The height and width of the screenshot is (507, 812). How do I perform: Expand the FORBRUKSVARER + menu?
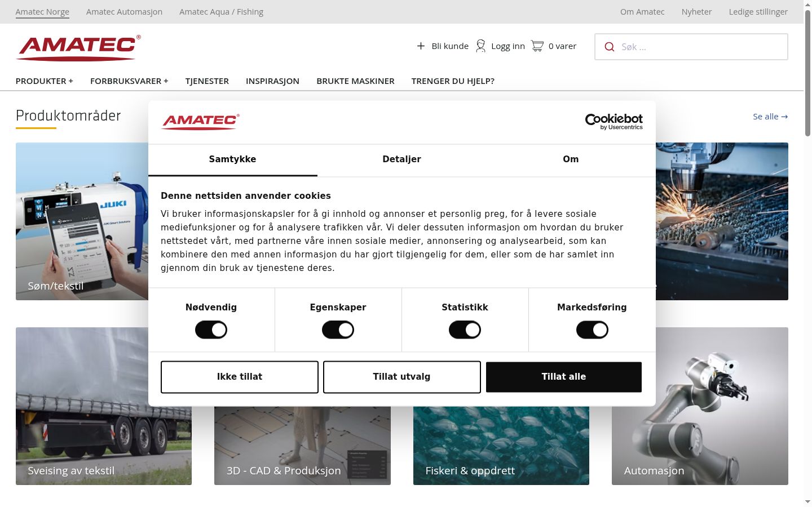129,81
